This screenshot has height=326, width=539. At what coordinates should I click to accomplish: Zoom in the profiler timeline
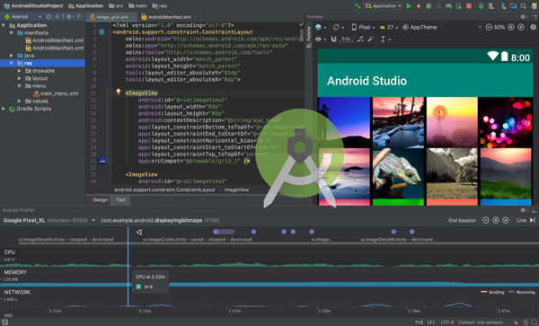pos(496,220)
